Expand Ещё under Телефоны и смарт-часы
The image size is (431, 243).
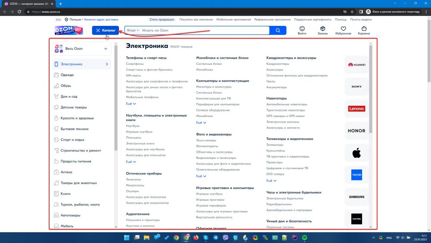coord(131,104)
